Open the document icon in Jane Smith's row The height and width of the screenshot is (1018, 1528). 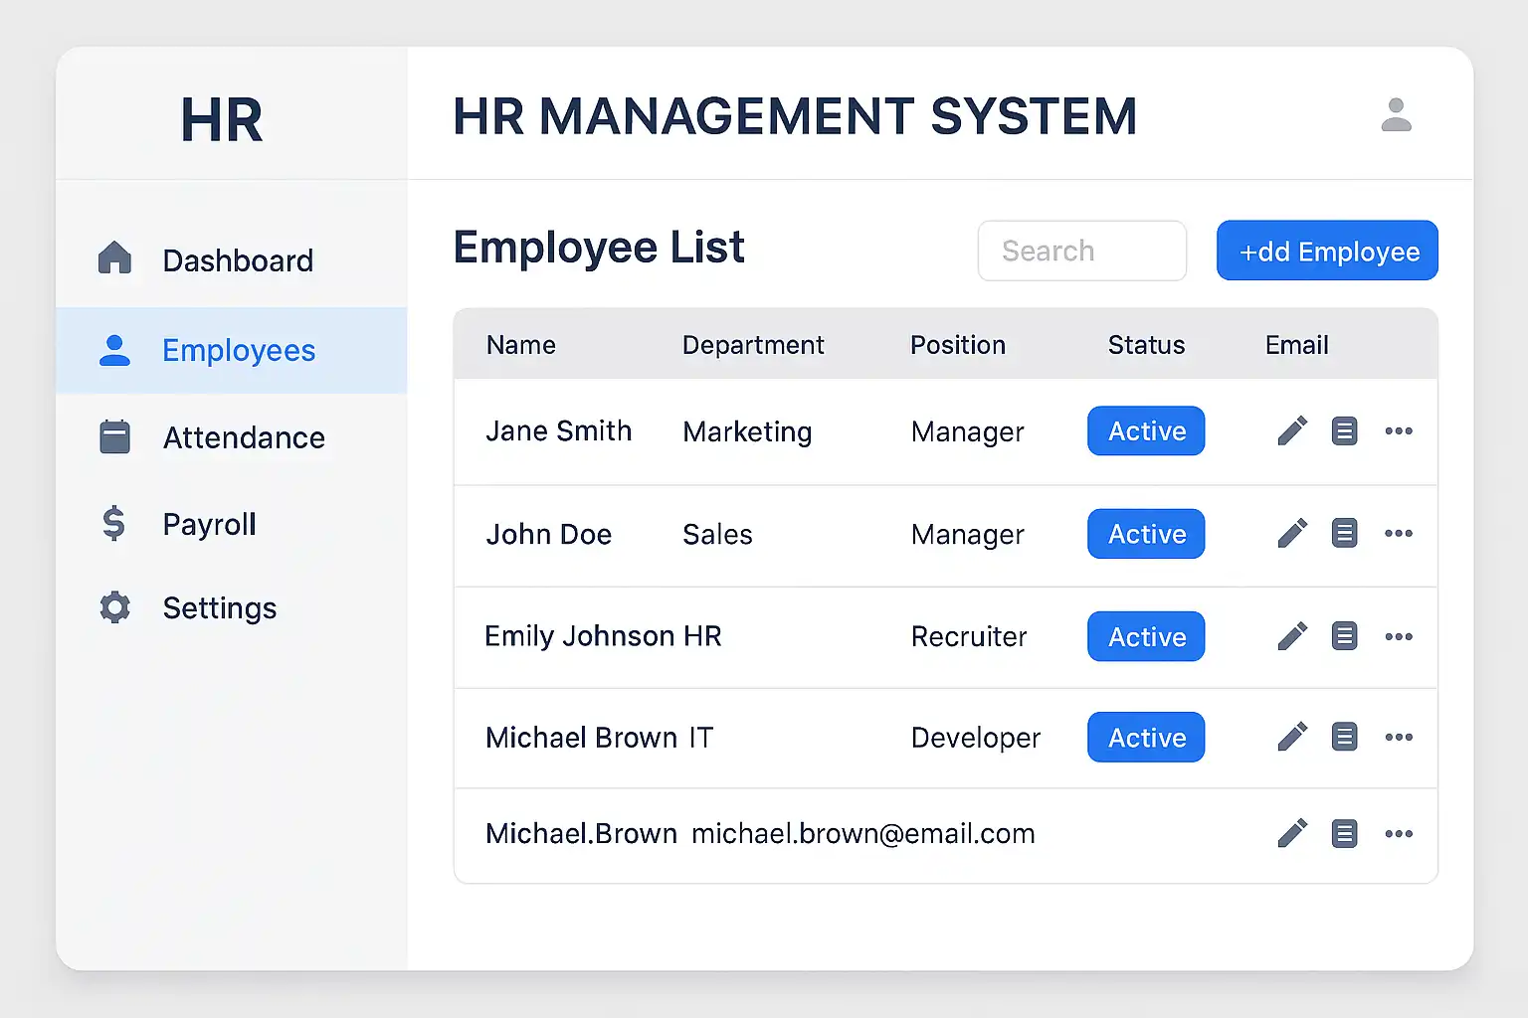coord(1344,431)
